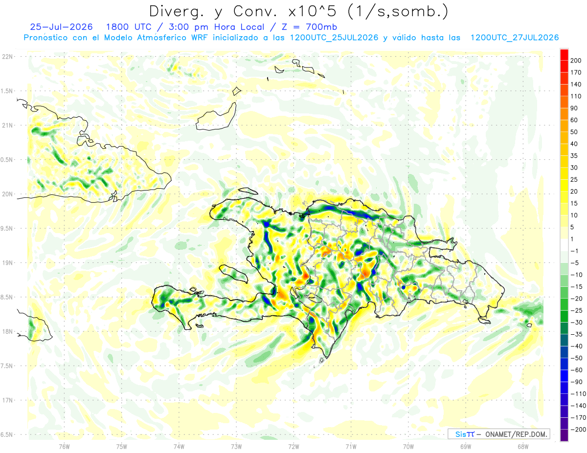Select the colorbar label "-20"
The width and height of the screenshot is (587, 453).
click(576, 299)
